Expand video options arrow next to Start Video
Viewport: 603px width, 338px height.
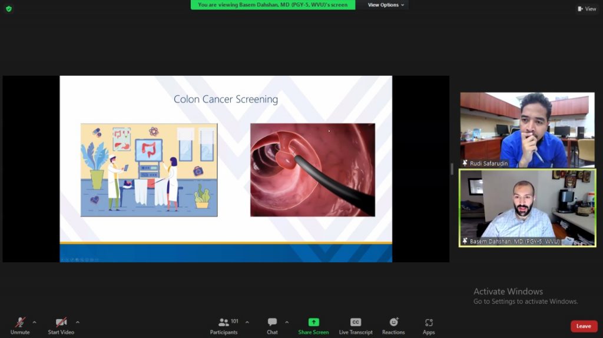click(x=78, y=322)
